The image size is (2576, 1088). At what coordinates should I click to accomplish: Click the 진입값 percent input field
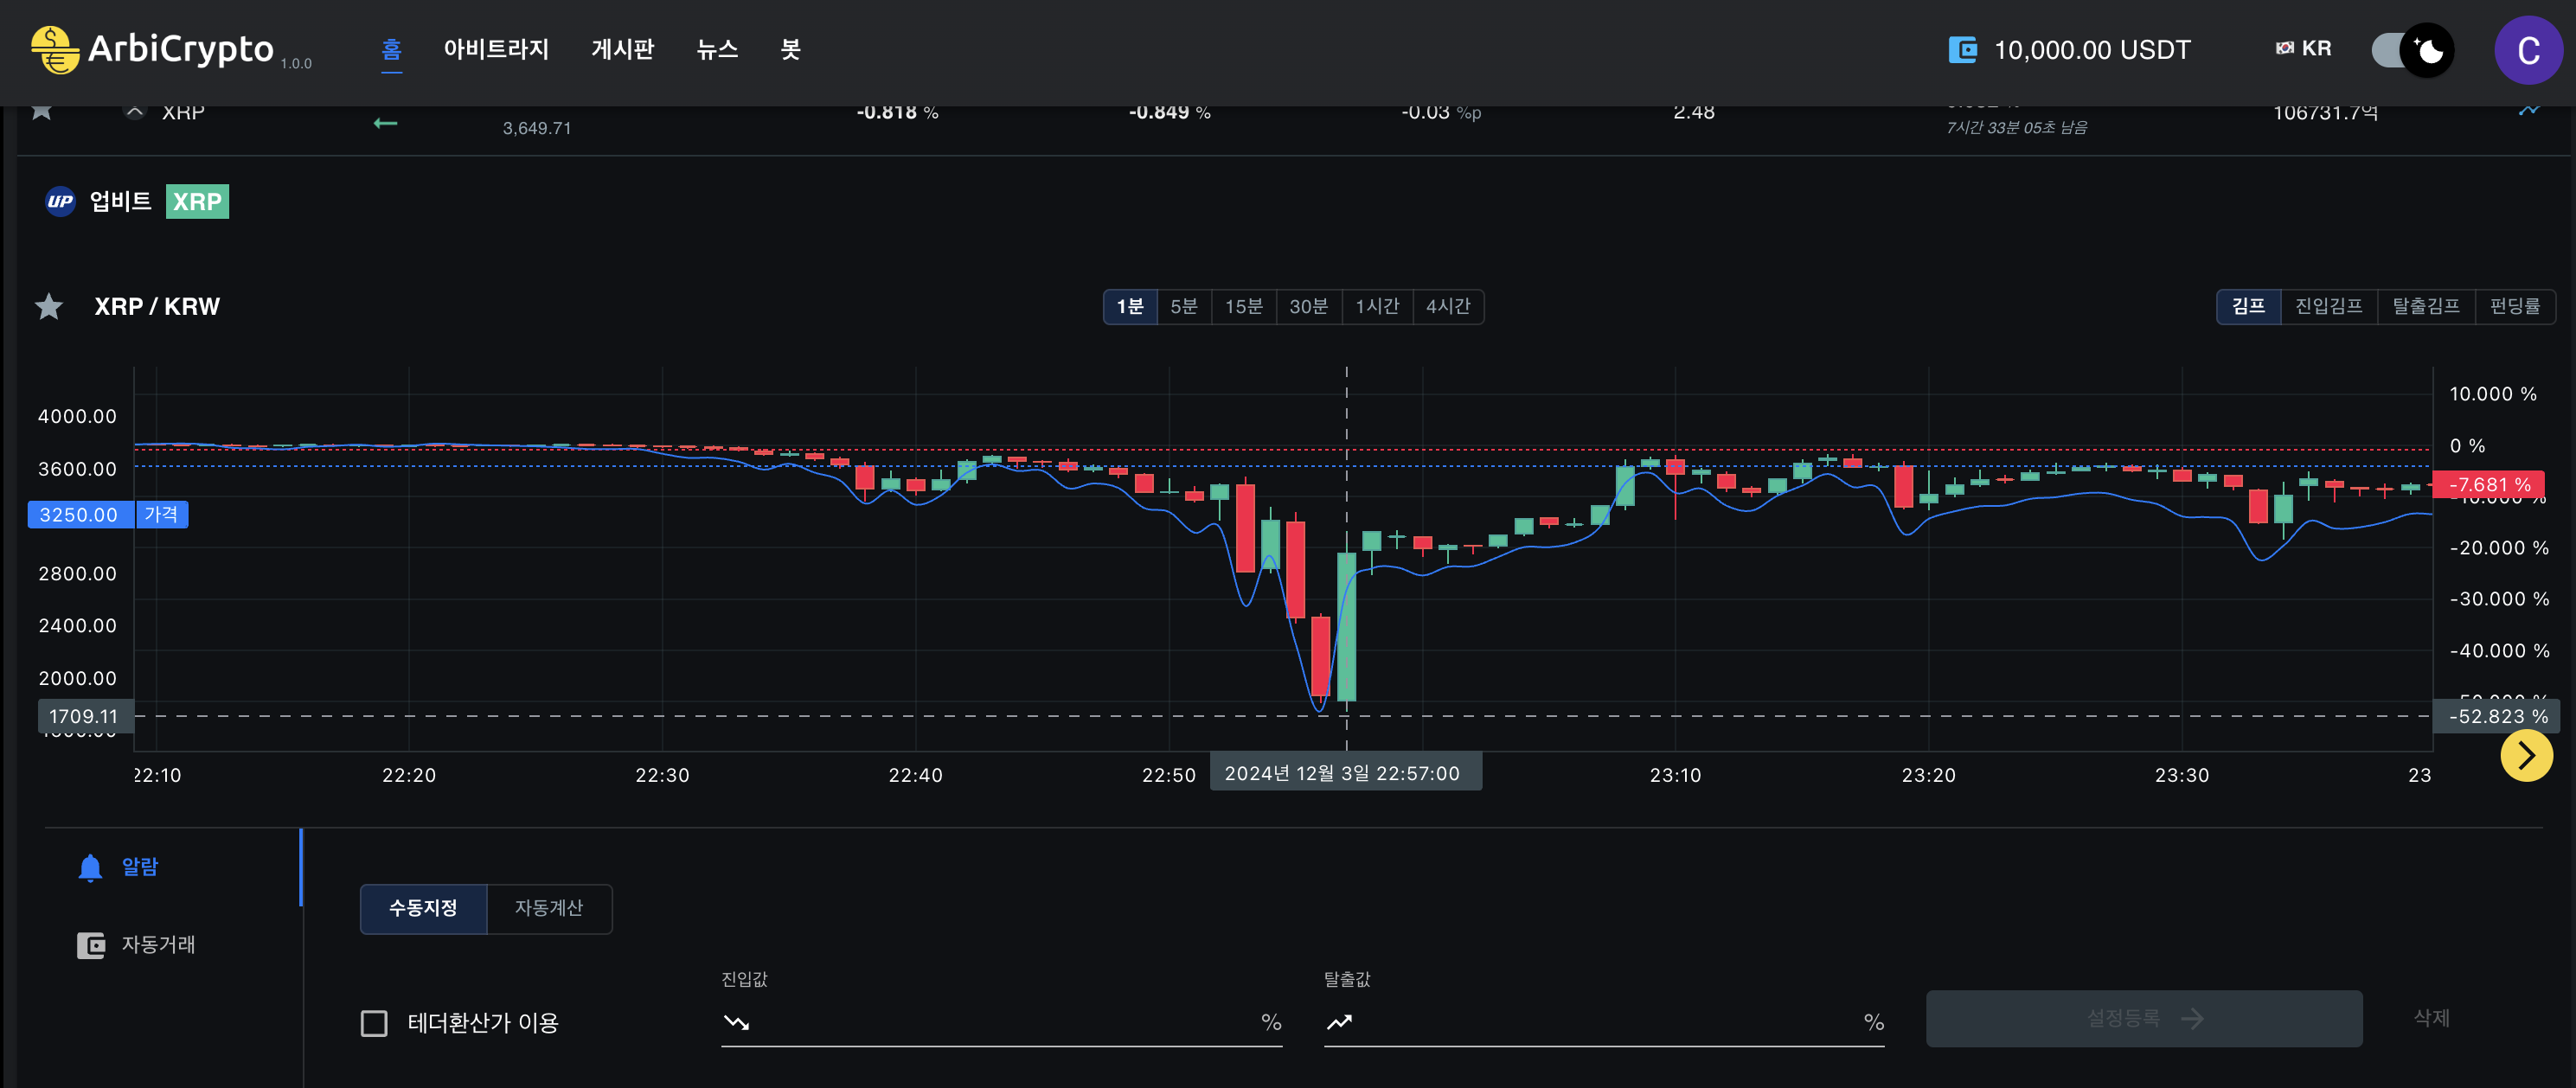click(1001, 1022)
